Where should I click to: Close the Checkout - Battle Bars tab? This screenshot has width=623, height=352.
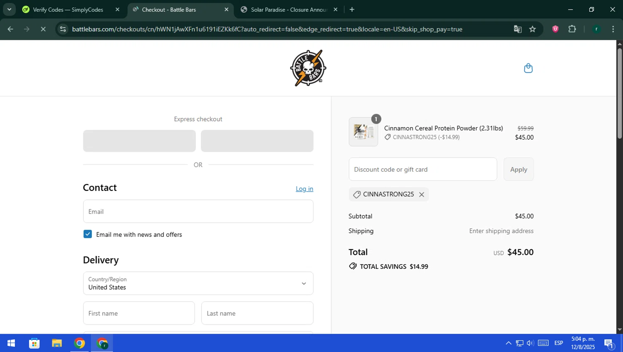pos(226,10)
